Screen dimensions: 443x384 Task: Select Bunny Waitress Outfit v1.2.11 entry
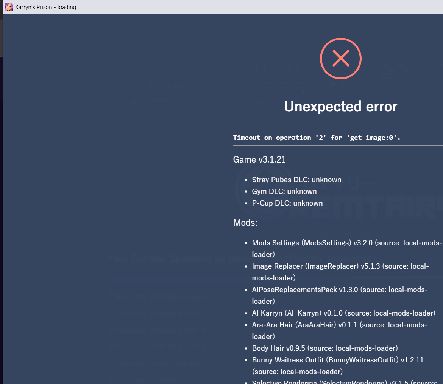pos(338,366)
